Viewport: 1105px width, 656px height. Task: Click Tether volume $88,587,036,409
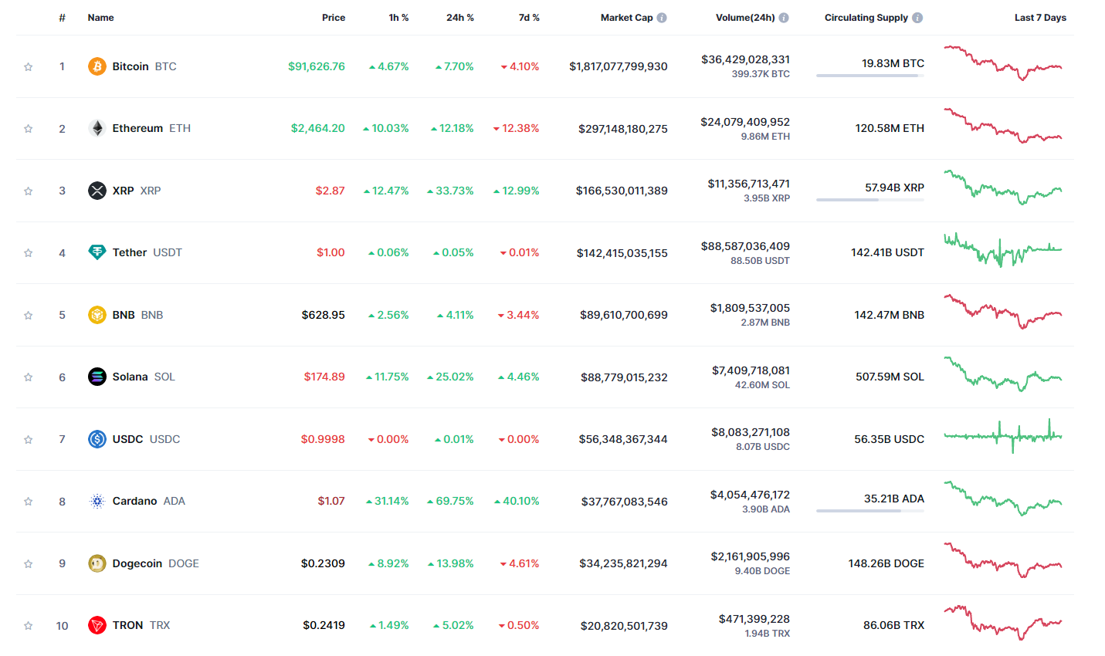pos(745,246)
